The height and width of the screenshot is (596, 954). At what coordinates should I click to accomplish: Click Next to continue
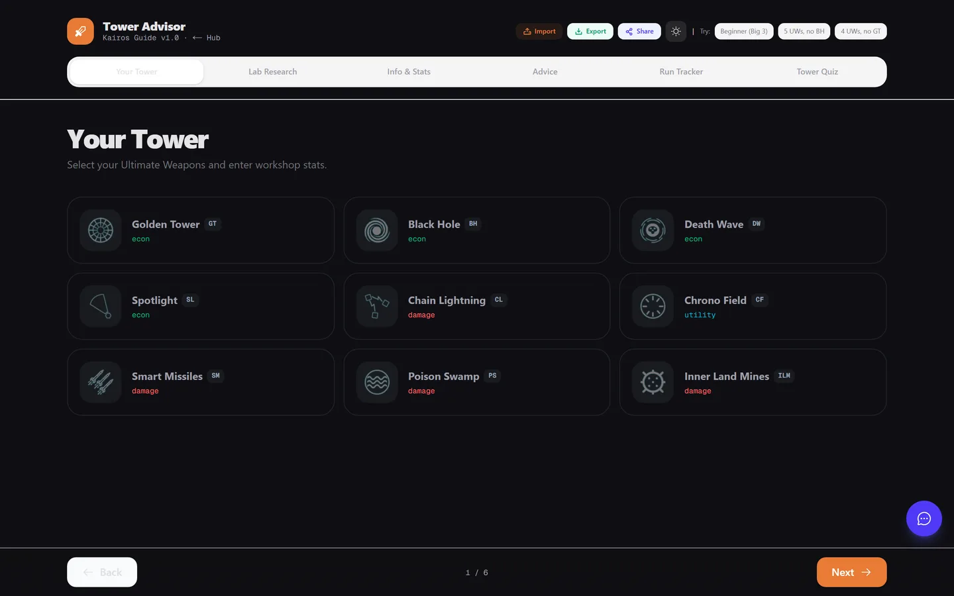click(x=851, y=572)
